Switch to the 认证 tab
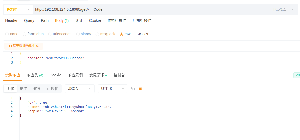The width and height of the screenshot is (300, 140). click(x=79, y=21)
